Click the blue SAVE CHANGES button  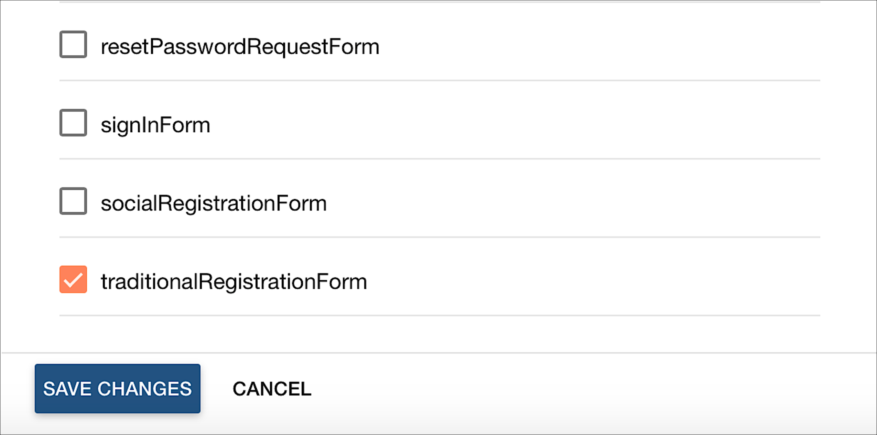click(118, 389)
